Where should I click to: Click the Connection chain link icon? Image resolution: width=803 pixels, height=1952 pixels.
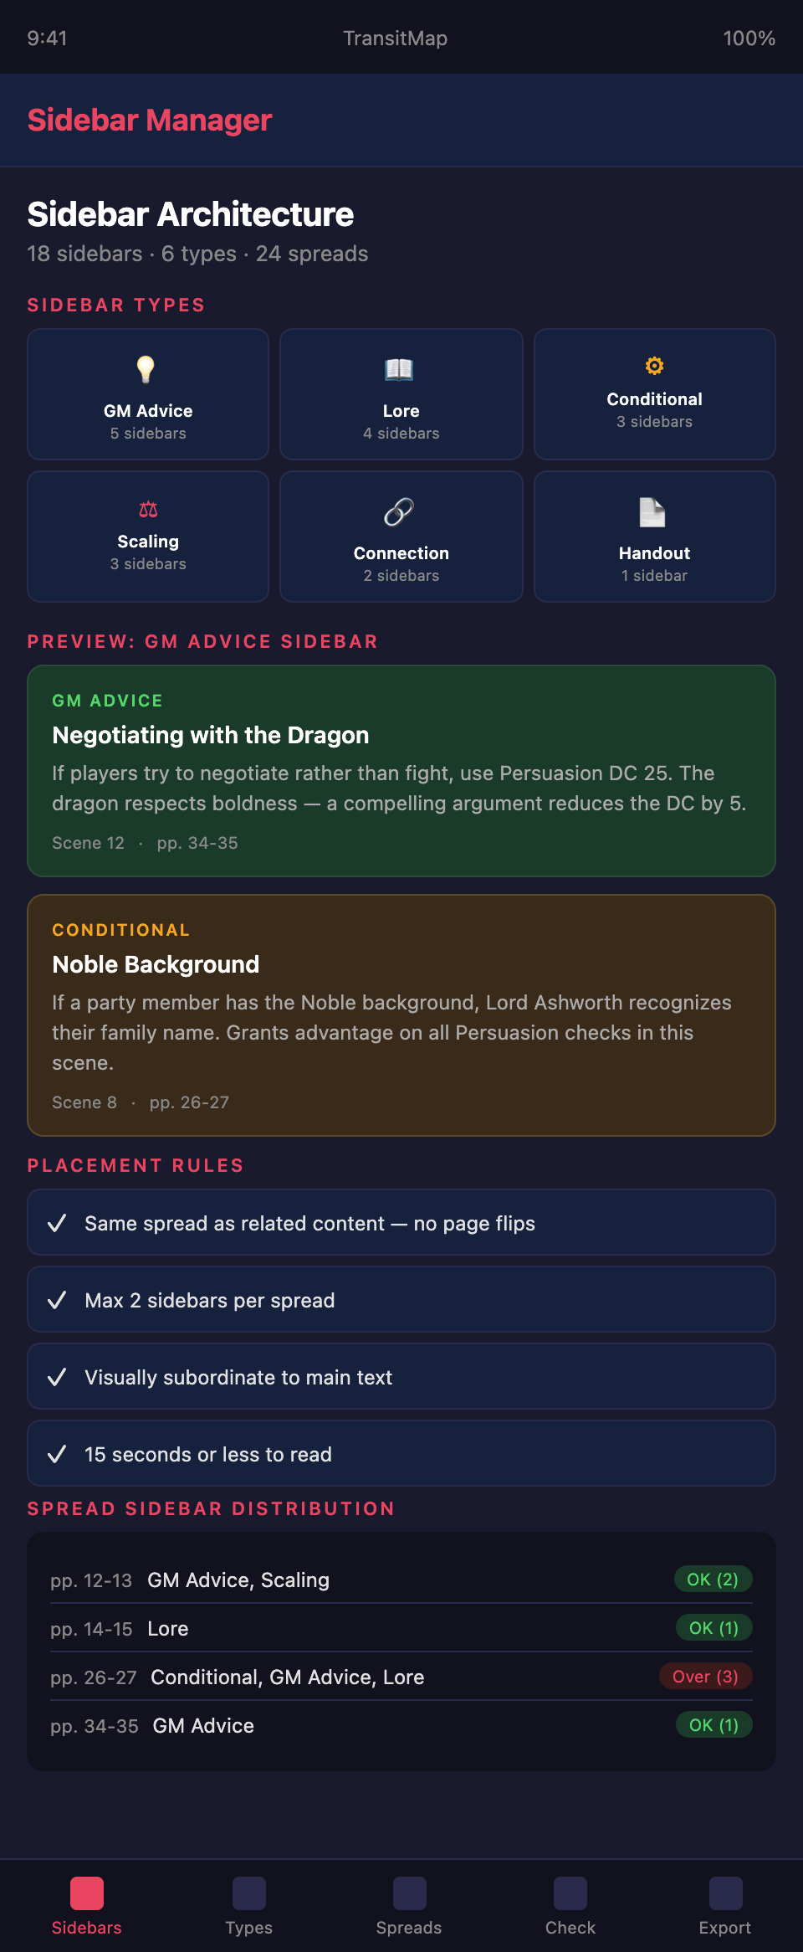point(399,511)
